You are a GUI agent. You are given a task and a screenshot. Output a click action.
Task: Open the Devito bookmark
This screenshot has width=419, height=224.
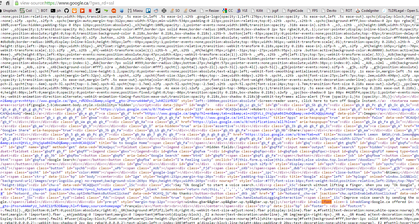(x=329, y=11)
